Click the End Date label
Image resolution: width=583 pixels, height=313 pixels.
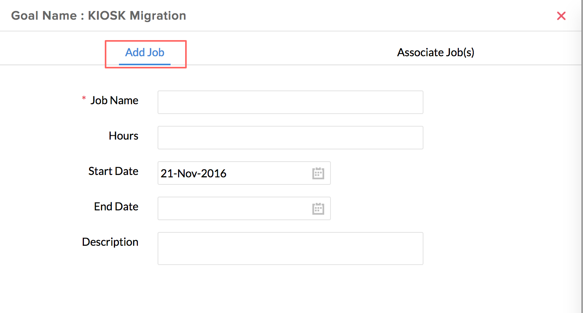116,207
